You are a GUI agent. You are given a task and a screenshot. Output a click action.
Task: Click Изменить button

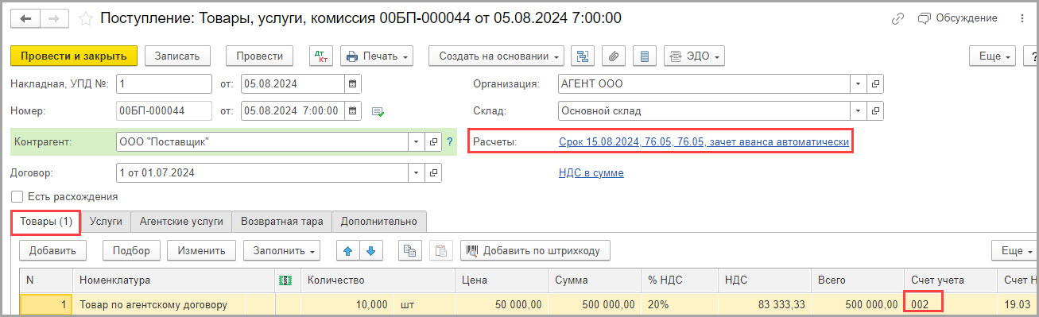click(201, 250)
